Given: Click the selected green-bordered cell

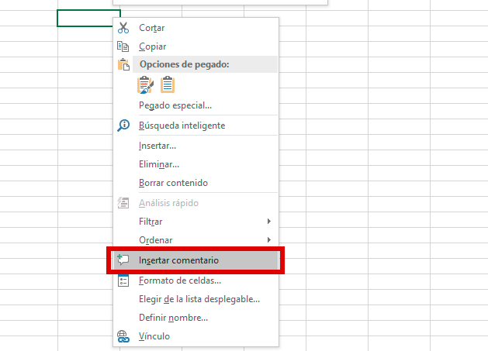Looking at the screenshot, I should tap(88, 18).
